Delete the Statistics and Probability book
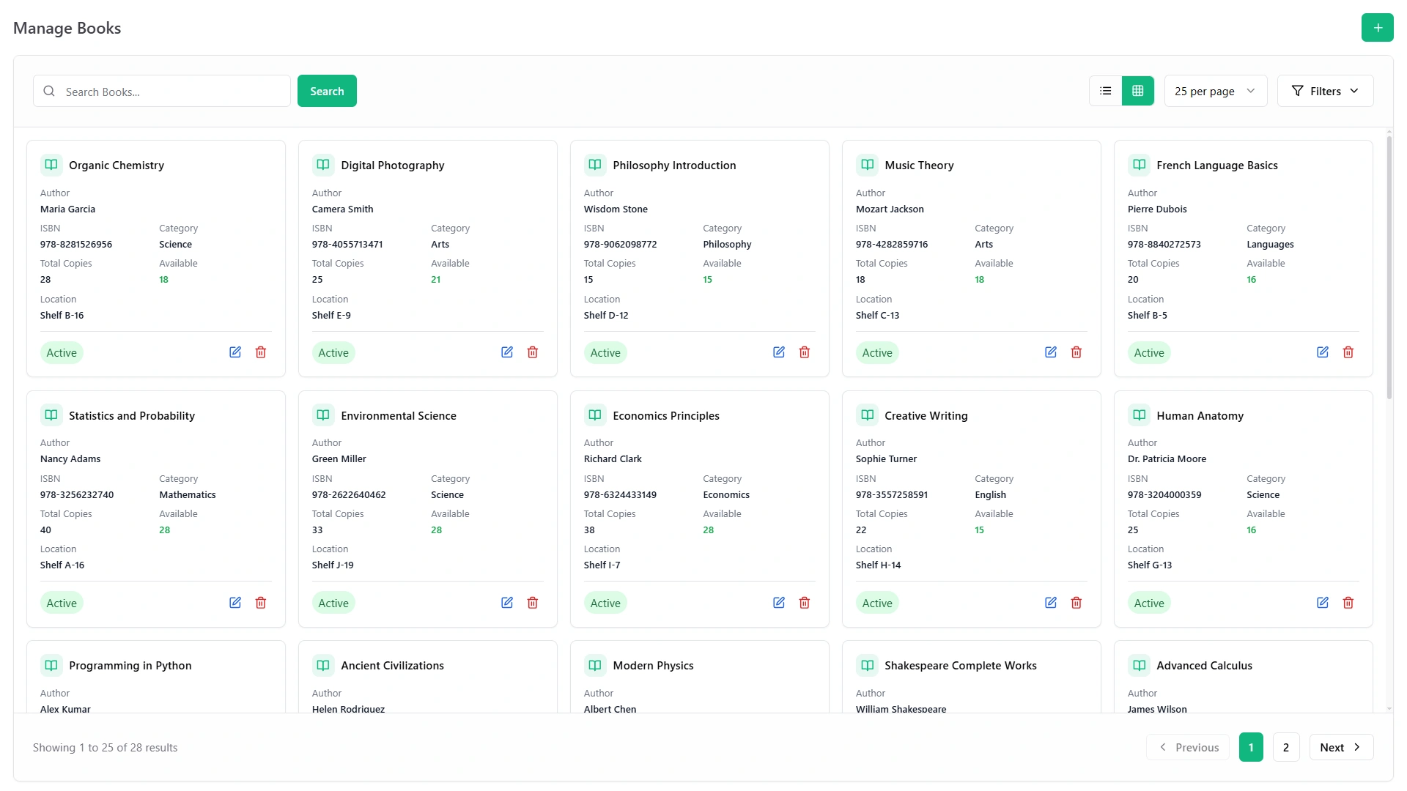The height and width of the screenshot is (791, 1407). pos(261,603)
